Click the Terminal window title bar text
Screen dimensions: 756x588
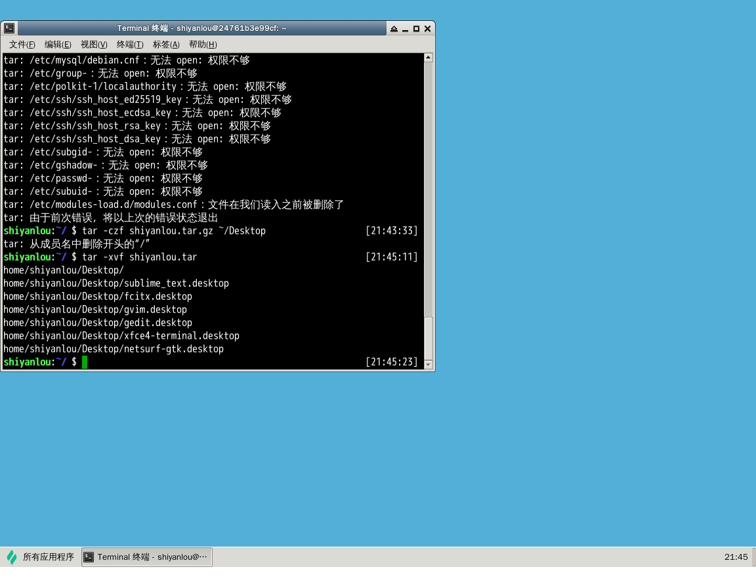pyautogui.click(x=201, y=28)
